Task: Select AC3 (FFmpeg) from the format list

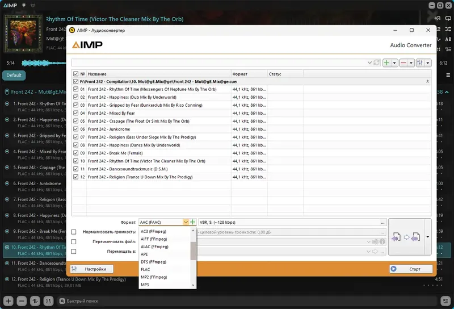Action: click(165, 231)
